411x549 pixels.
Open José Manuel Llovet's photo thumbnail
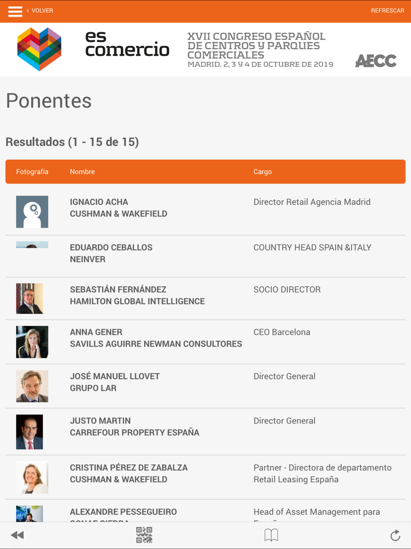(32, 386)
